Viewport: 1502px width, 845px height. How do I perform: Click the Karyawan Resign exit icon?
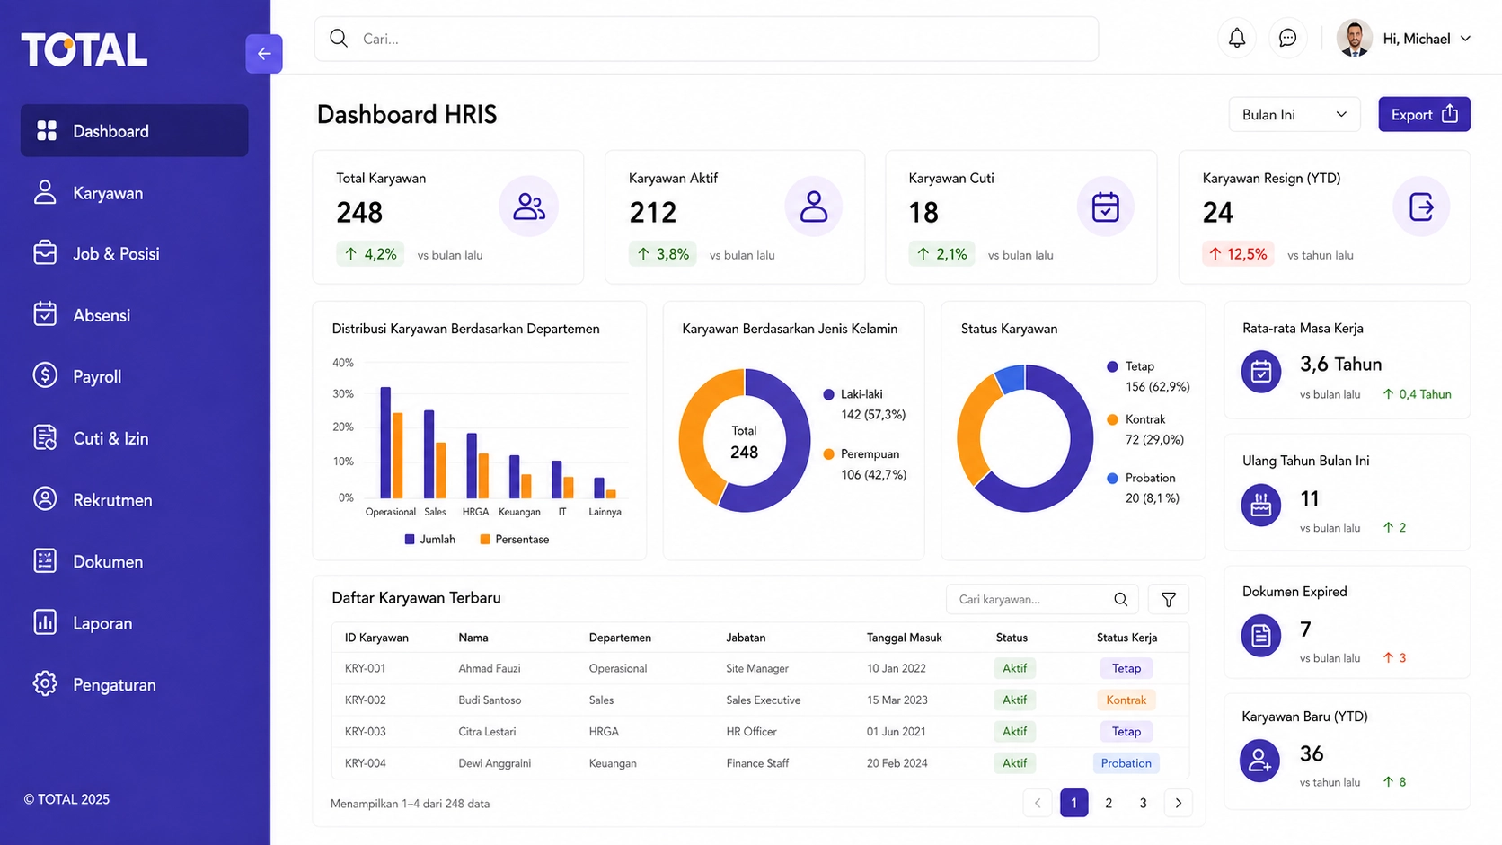[1421, 207]
